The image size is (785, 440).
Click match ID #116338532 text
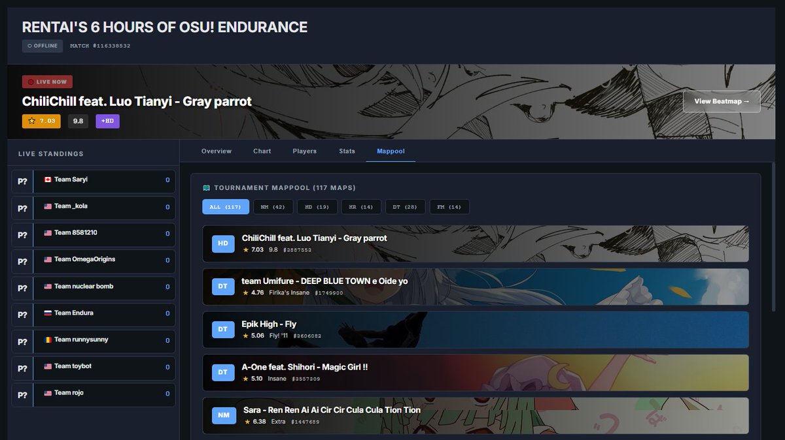pyautogui.click(x=100, y=46)
